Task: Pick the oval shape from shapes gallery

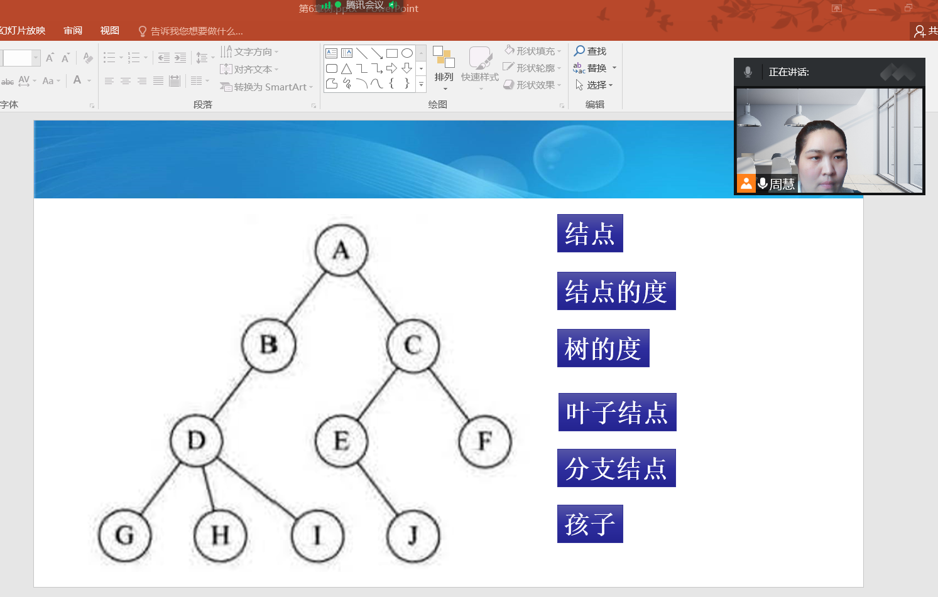Action: pos(407,53)
